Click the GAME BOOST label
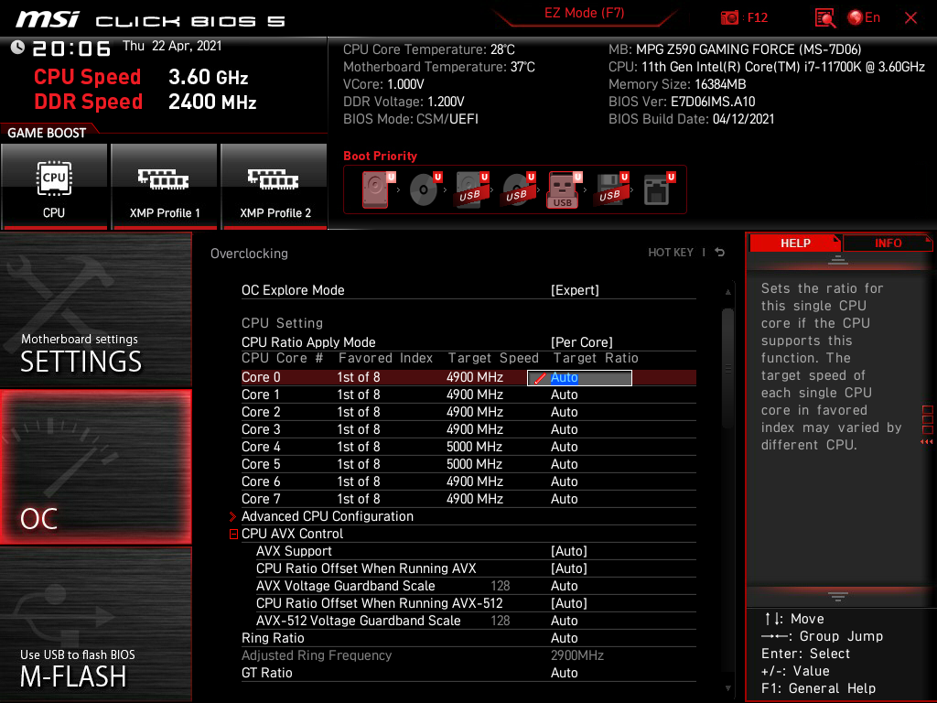937x703 pixels. pos(47,133)
